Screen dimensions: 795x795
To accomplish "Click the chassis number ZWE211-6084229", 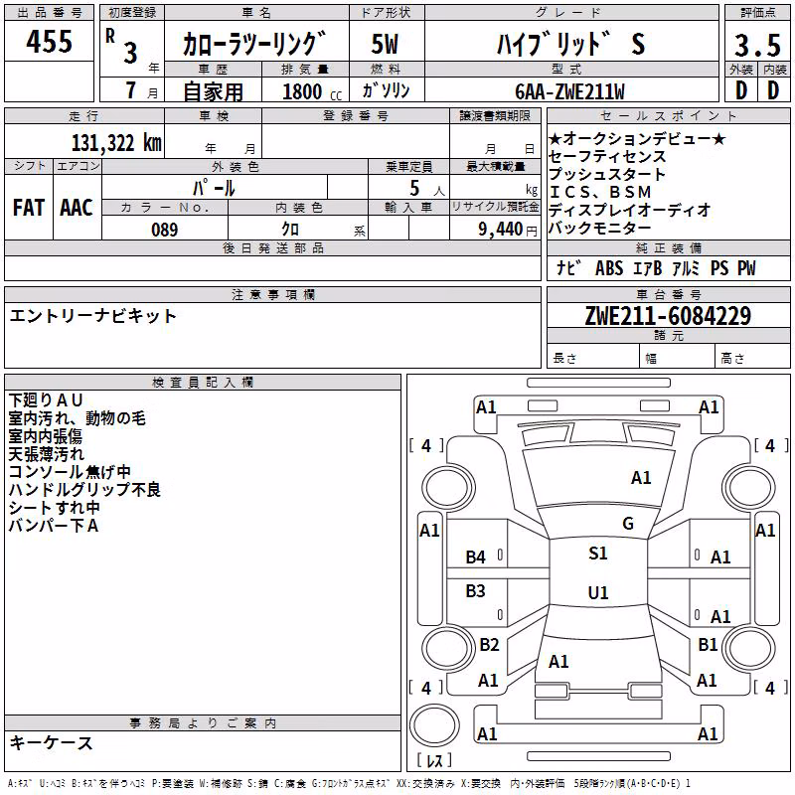I will [x=668, y=316].
